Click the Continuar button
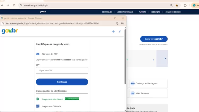Screen dimensions: 199x112 coord(62,82)
